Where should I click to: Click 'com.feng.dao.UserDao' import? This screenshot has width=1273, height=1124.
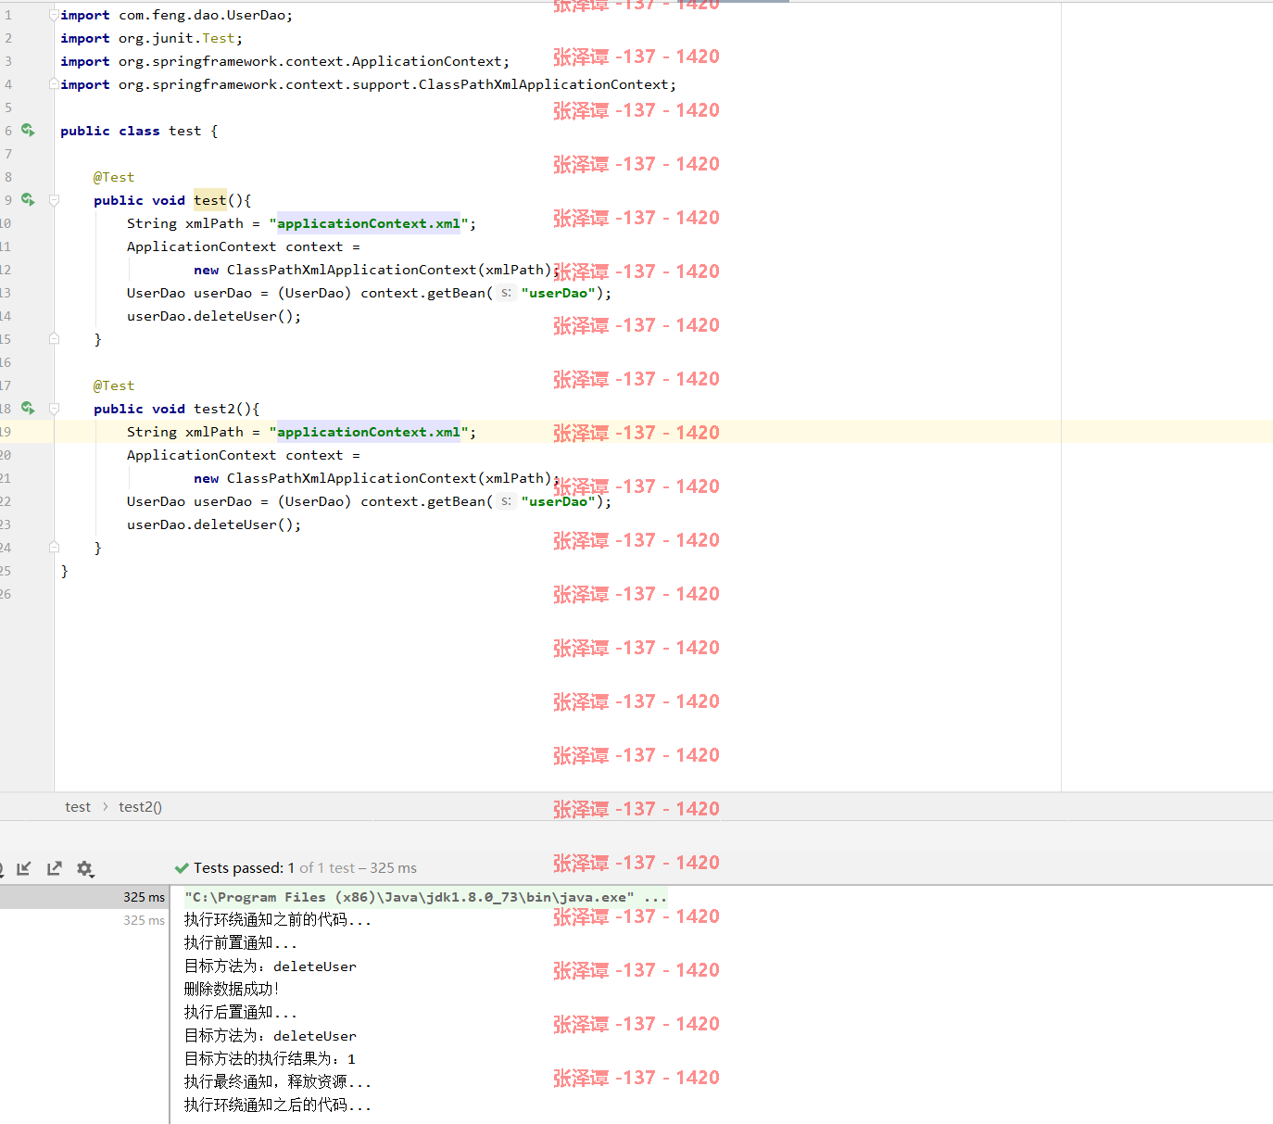(x=205, y=15)
